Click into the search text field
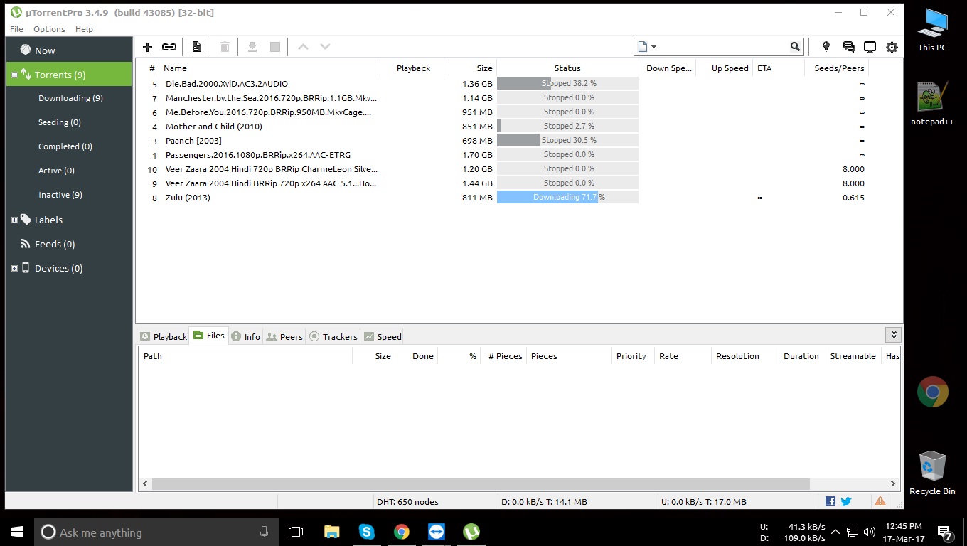 [724, 47]
